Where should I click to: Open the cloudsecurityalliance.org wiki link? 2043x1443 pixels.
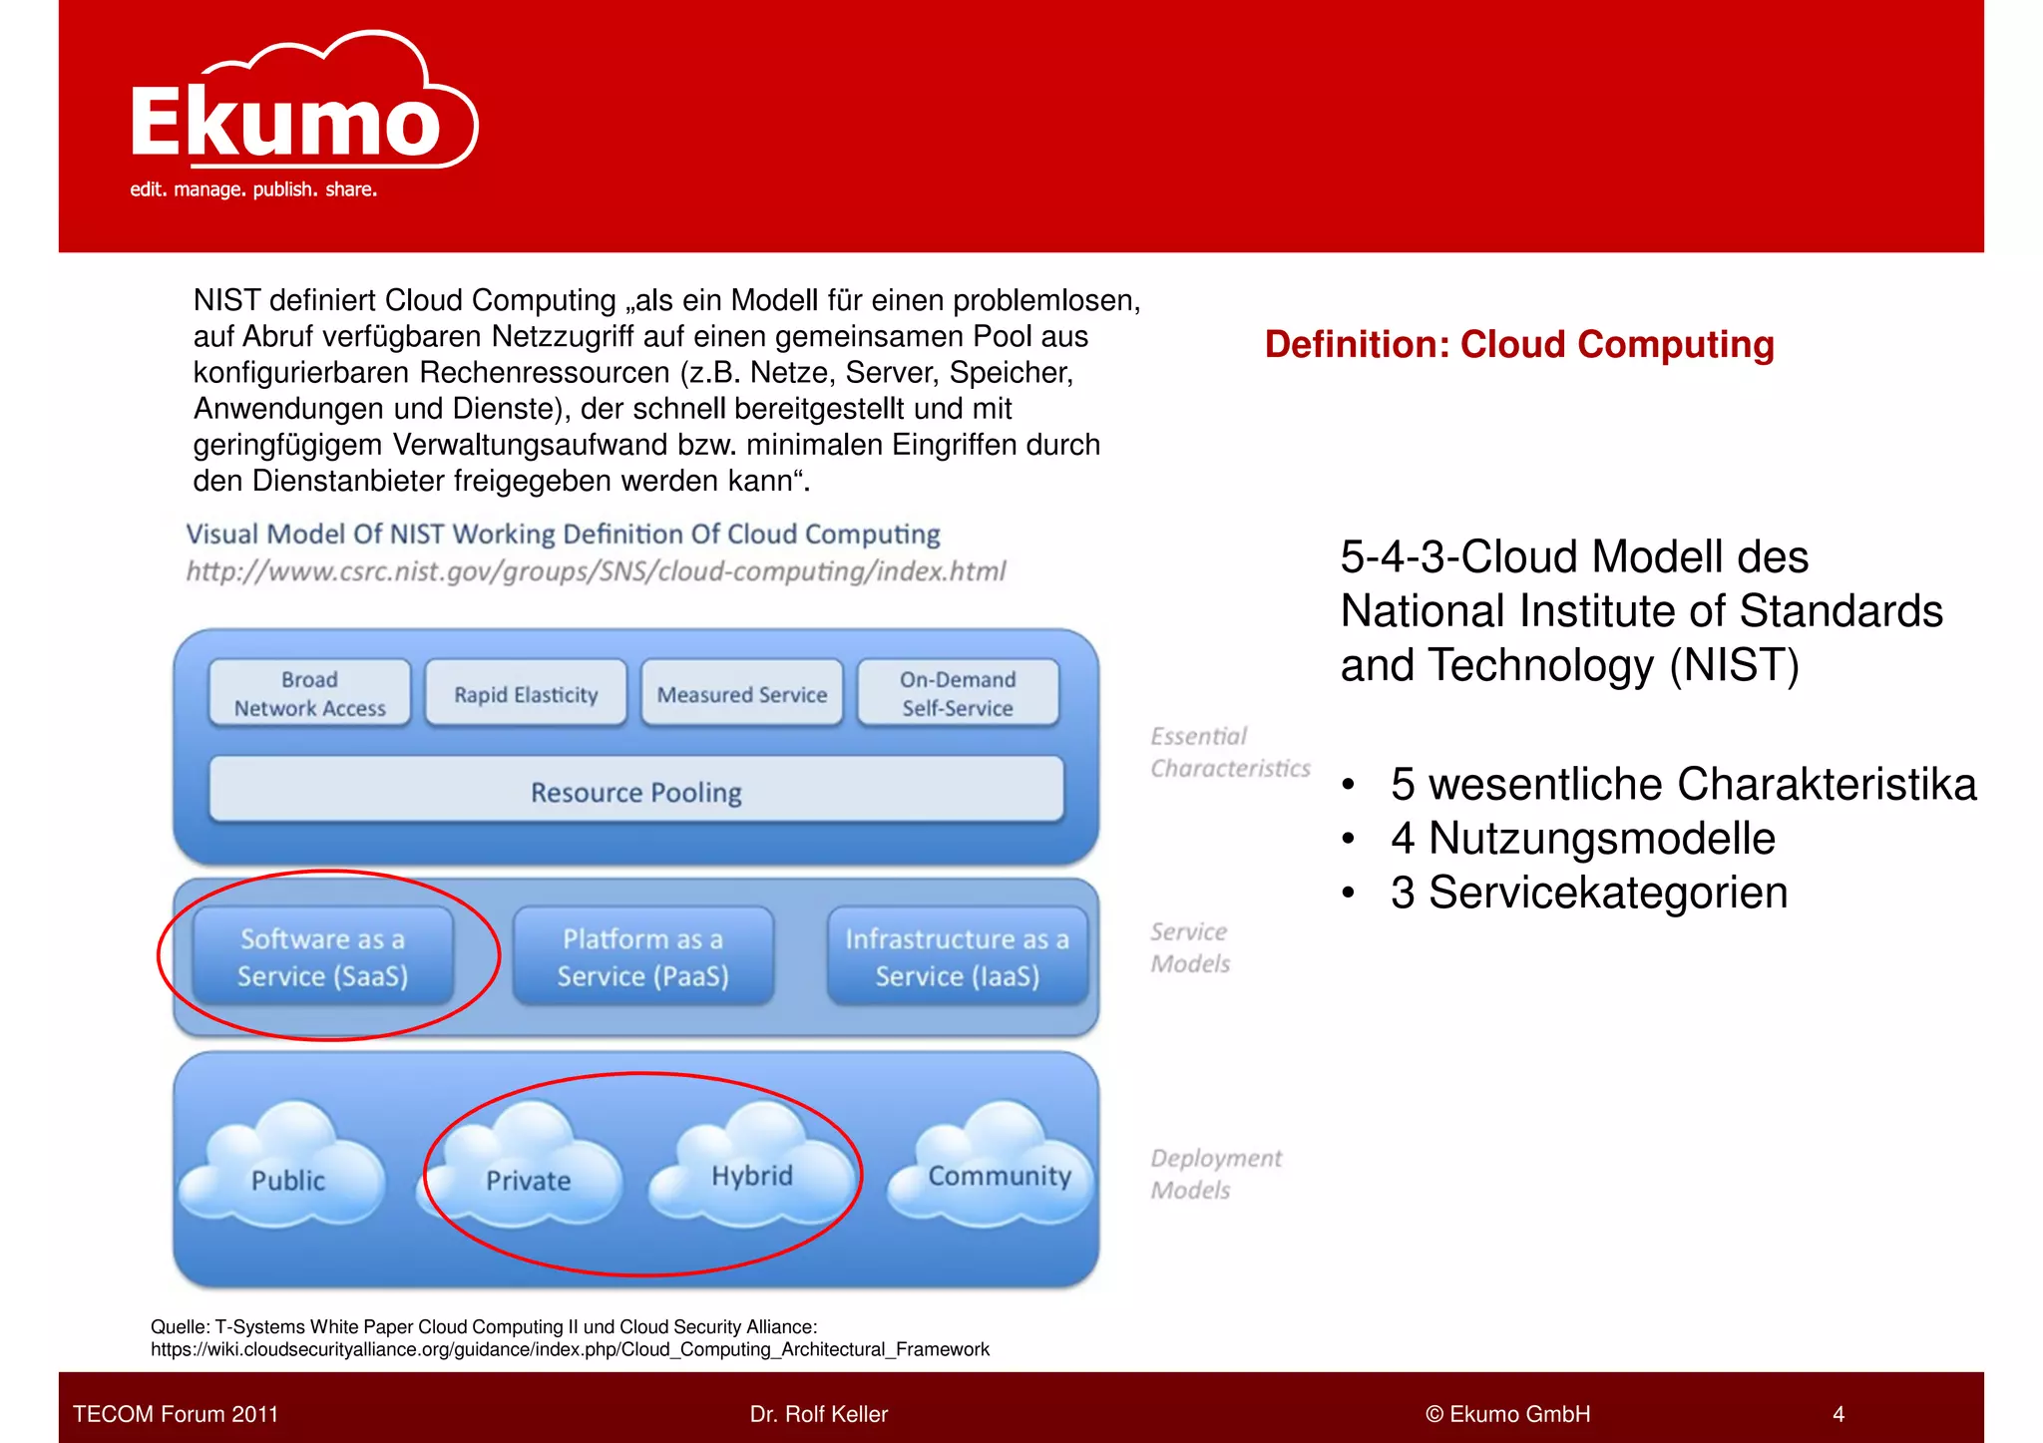(x=570, y=1349)
